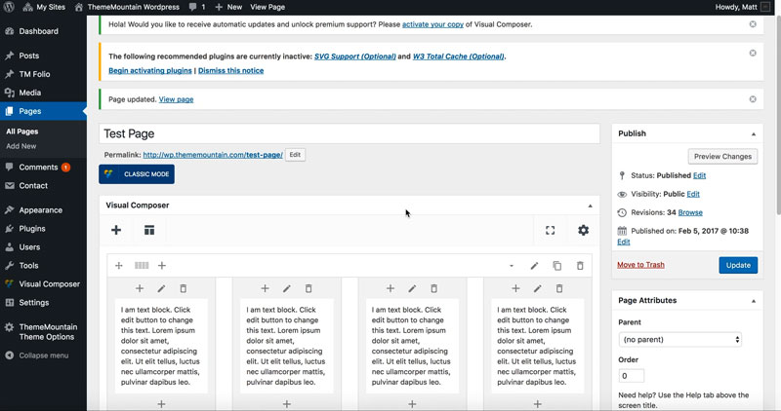This screenshot has width=781, height=411.
Task: Click activate your copy link
Action: [432, 24]
